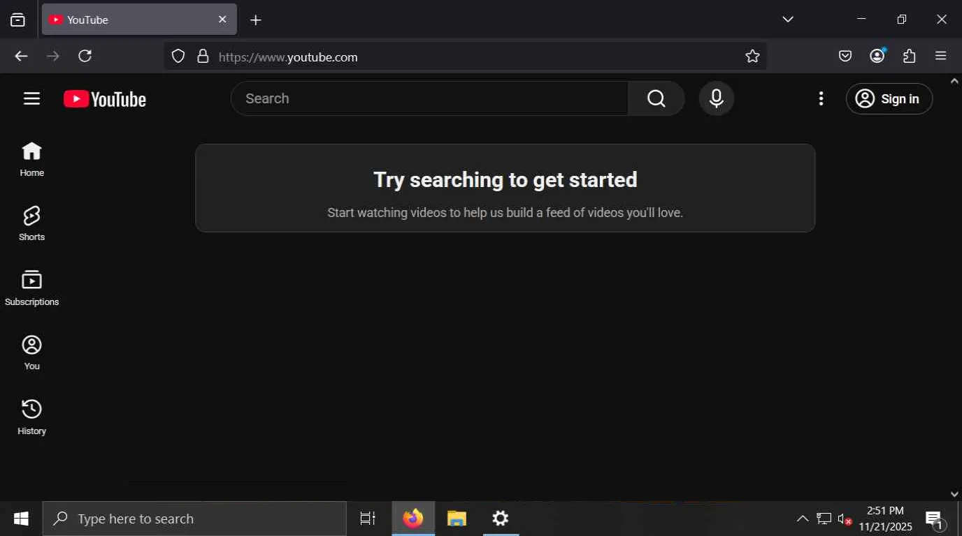View site security padlock info
Viewport: 962px width, 536px height.
pyautogui.click(x=203, y=57)
